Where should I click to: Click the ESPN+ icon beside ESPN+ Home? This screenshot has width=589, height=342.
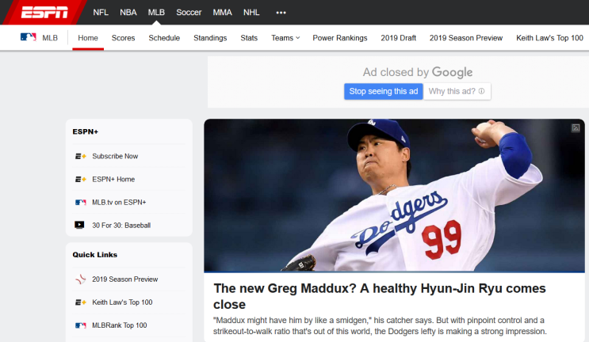[x=80, y=179]
